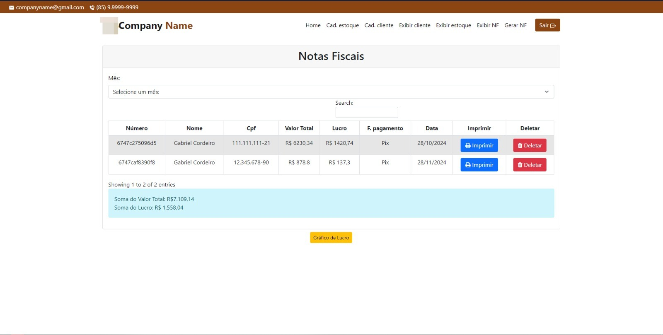Viewport: 663px width, 335px height.
Task: Open Exibir estoque page
Action: point(453,25)
